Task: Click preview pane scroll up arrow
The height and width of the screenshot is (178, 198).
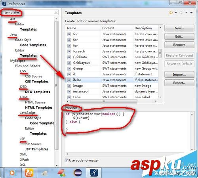Action: [x=192, y=114]
